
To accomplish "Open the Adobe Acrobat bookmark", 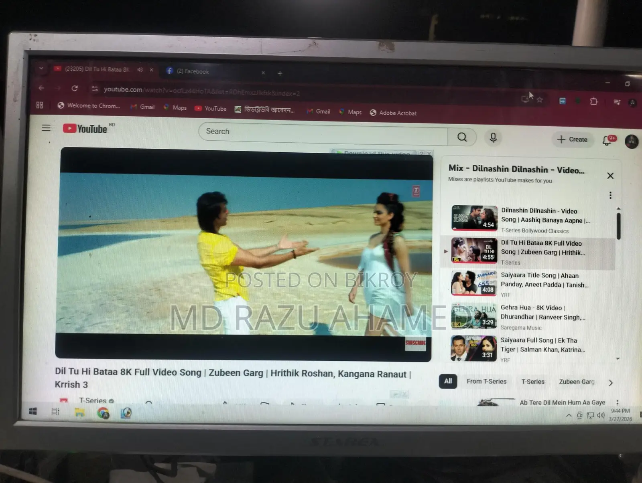I will tap(393, 113).
